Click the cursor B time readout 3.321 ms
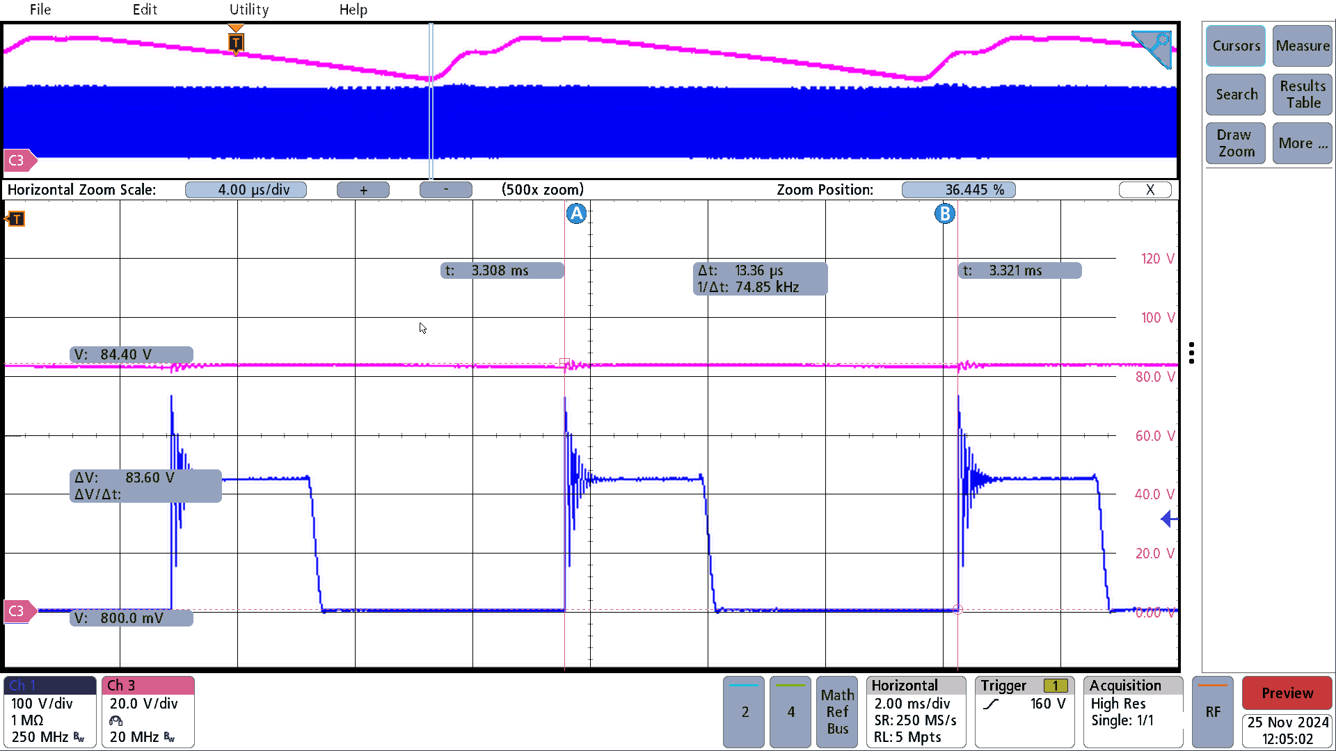Image resolution: width=1336 pixels, height=751 pixels. 1020,270
